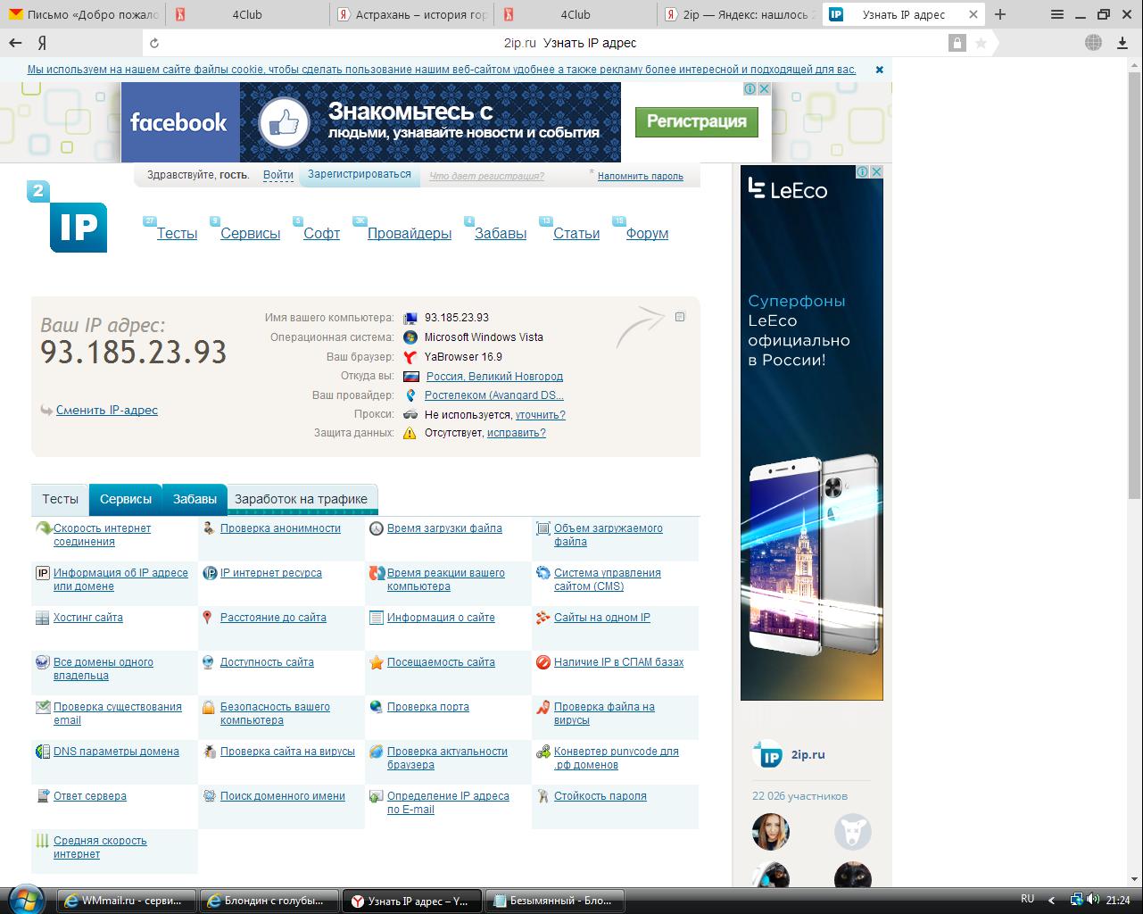This screenshot has width=1143, height=914.
Task: Reload the page with the refresh icon
Action: click(x=154, y=43)
